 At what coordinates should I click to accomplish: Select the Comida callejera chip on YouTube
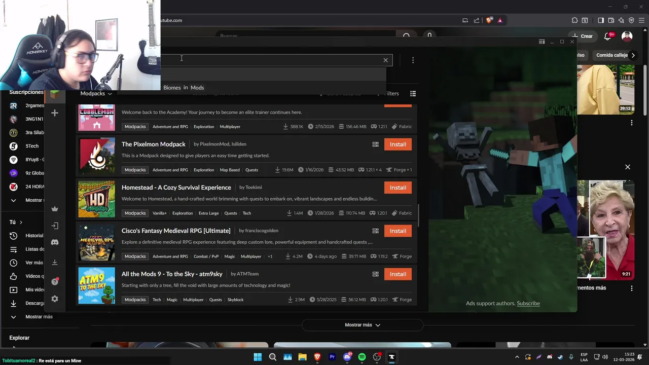coord(612,55)
